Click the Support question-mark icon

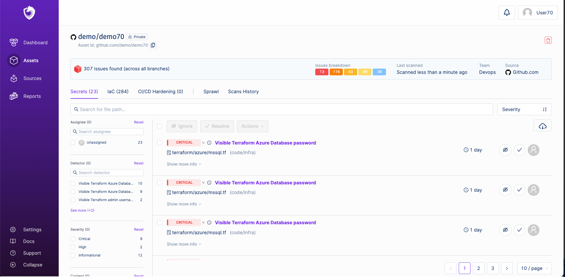(x=13, y=253)
